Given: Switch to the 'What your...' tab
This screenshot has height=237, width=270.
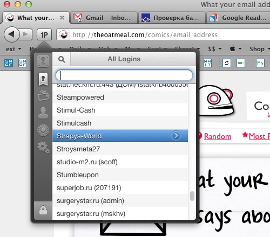Looking at the screenshot, I should pyautogui.click(x=36, y=18).
